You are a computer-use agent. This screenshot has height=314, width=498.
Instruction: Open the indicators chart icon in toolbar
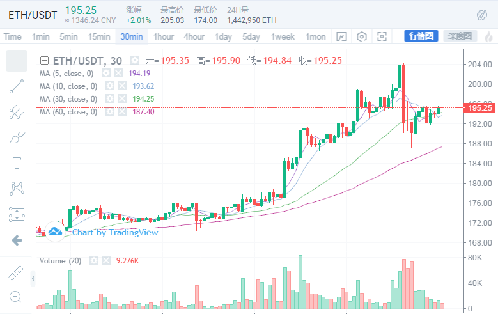(341, 36)
